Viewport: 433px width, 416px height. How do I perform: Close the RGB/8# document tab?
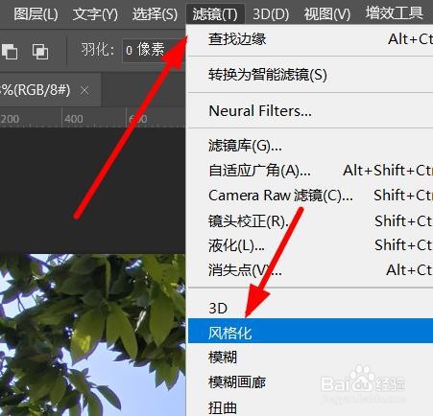pos(84,90)
